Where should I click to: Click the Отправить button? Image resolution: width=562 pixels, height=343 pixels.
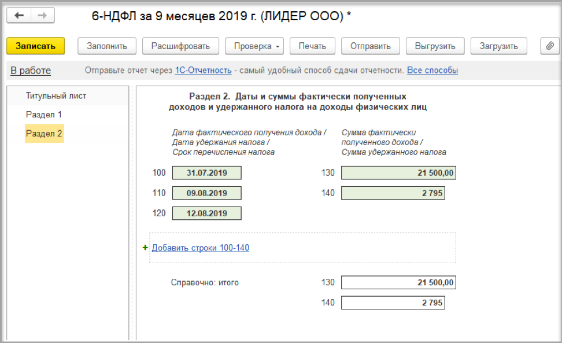(x=370, y=46)
